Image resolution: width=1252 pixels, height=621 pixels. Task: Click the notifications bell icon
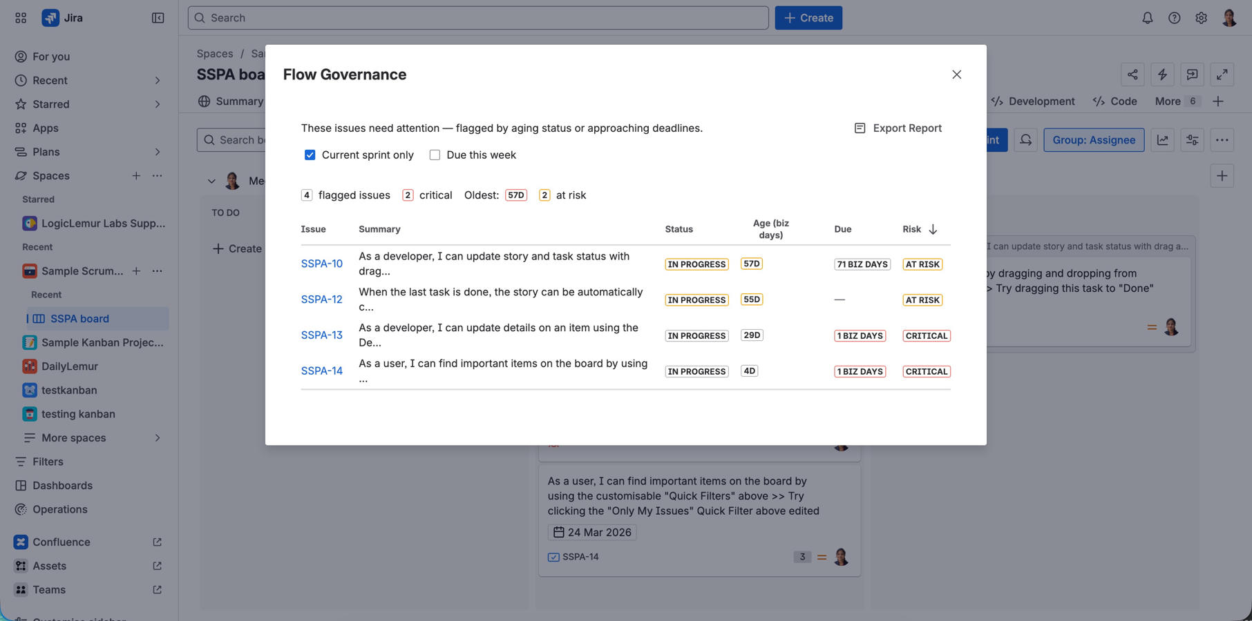(1147, 18)
